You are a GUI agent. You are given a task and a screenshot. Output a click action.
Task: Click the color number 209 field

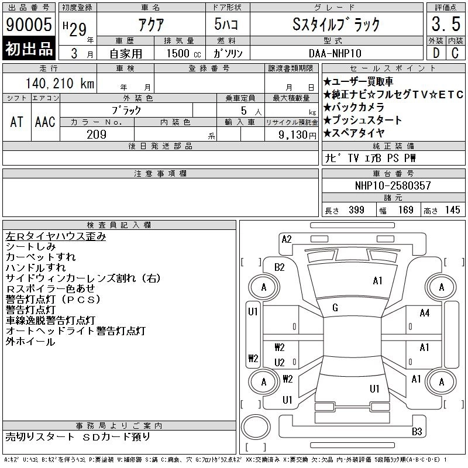point(97,135)
